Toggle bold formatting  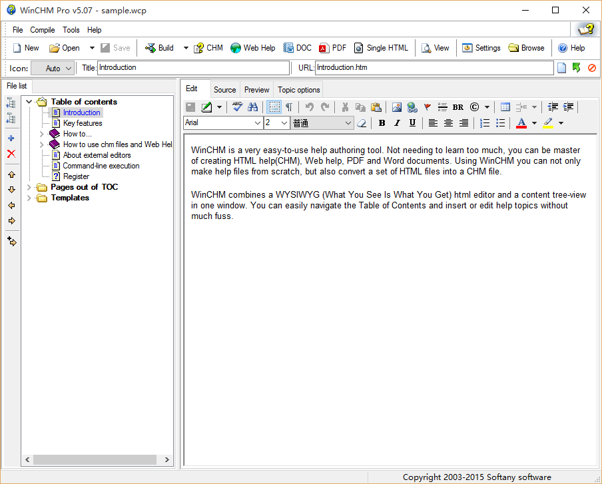pyautogui.click(x=382, y=122)
